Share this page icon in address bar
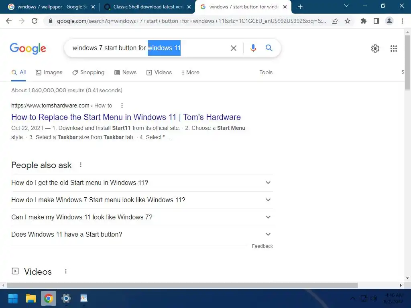Viewport: 411px width, 308px height. 335,21
